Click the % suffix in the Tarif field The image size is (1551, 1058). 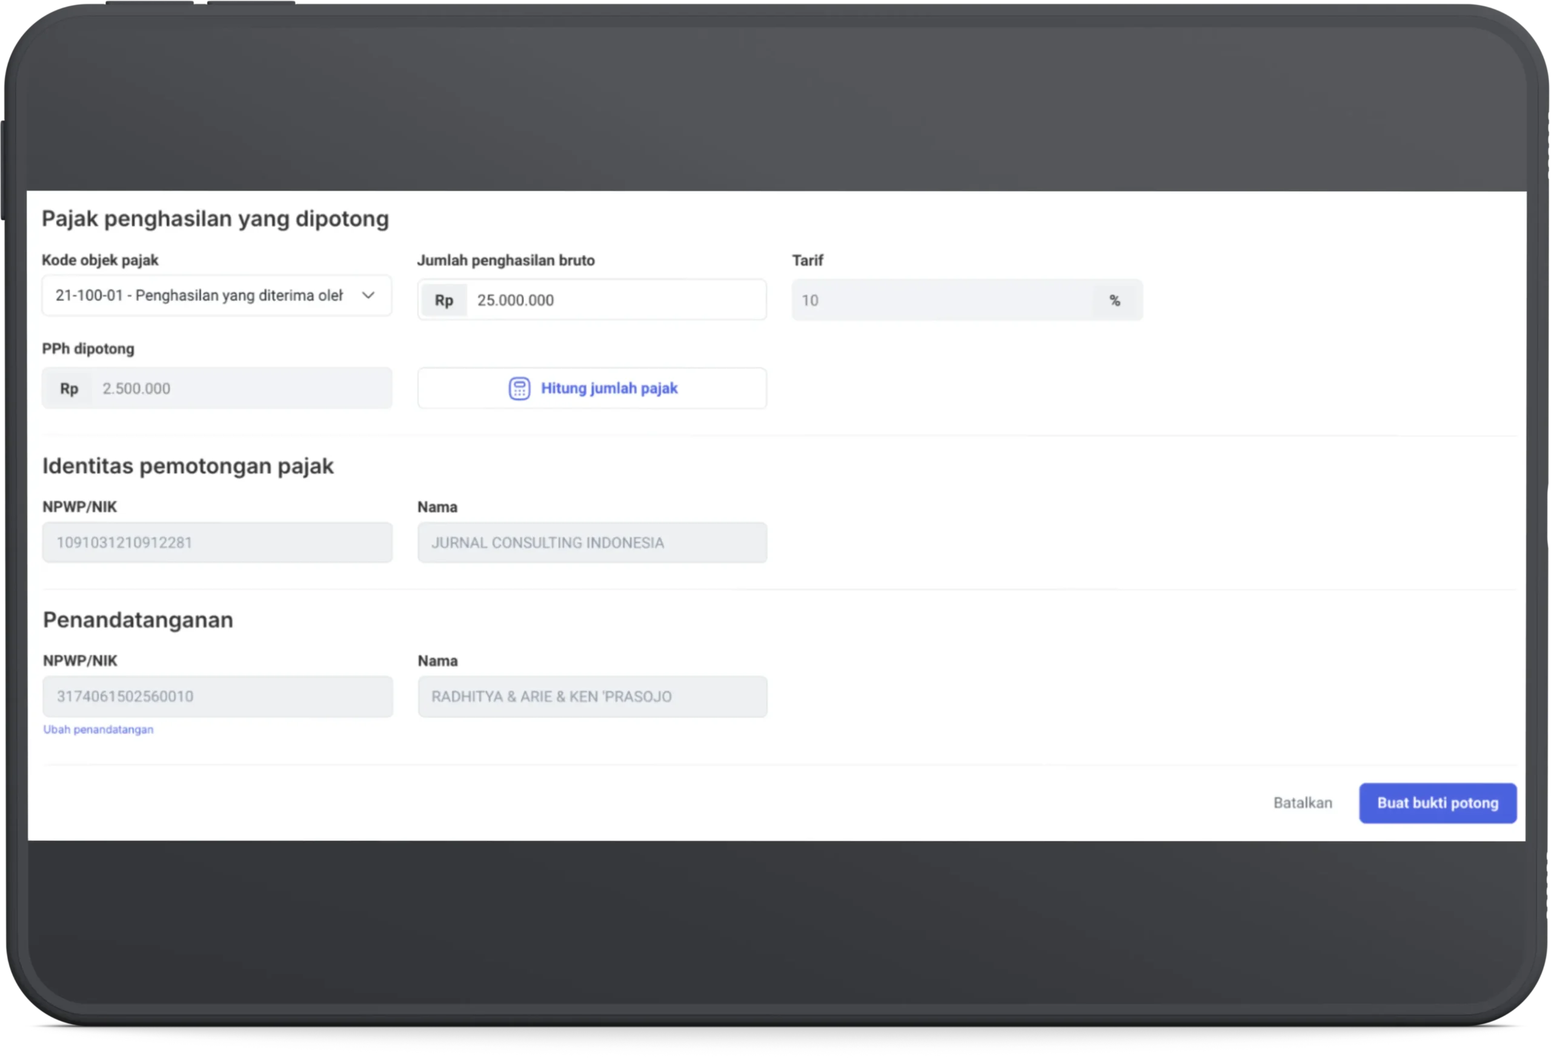(x=1115, y=301)
